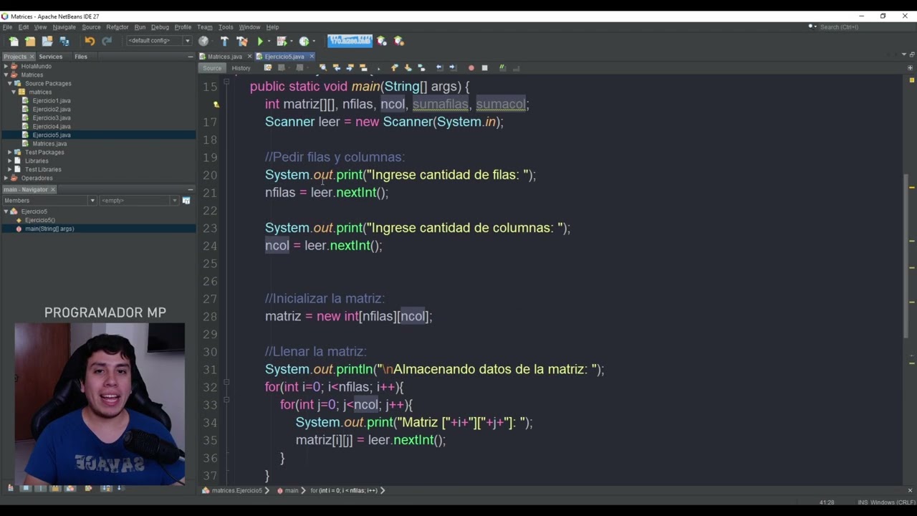Click Next Bookmark icon in editor toolbar
This screenshot has height=516, width=917.
408,68
